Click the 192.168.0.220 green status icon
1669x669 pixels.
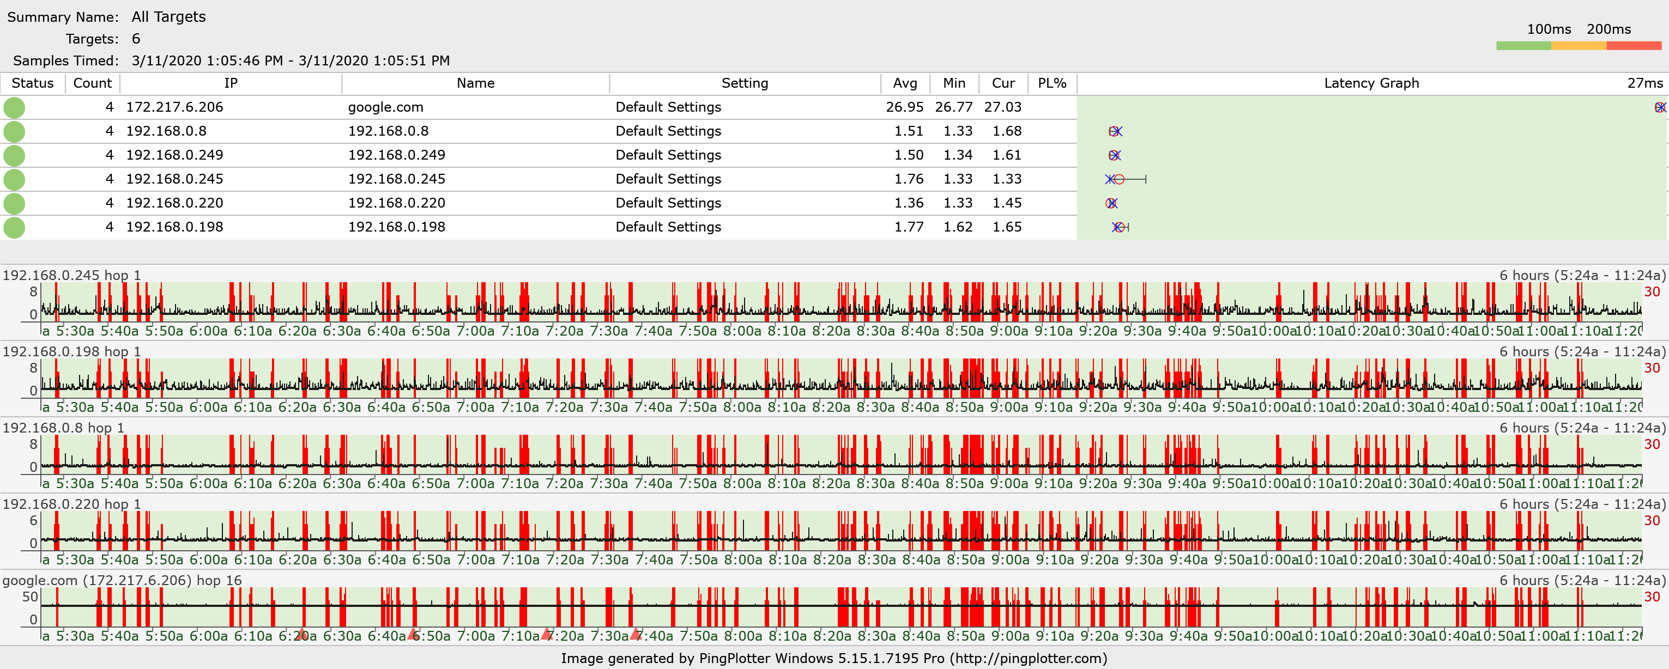click(14, 203)
